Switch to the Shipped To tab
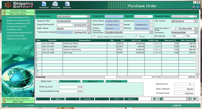 93,81
